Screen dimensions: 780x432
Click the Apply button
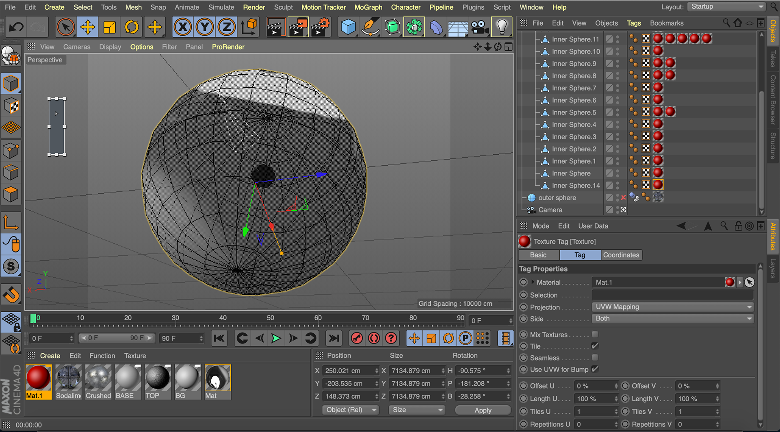[x=483, y=410]
